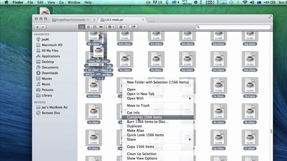Choose Duplicate from context menu
287x161 pixels.
tap(158, 126)
